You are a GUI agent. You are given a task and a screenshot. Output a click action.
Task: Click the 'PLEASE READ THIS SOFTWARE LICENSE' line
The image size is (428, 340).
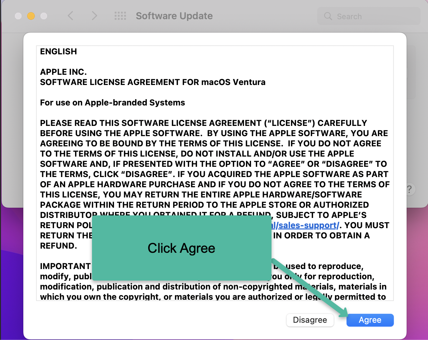pyautogui.click(x=204, y=123)
